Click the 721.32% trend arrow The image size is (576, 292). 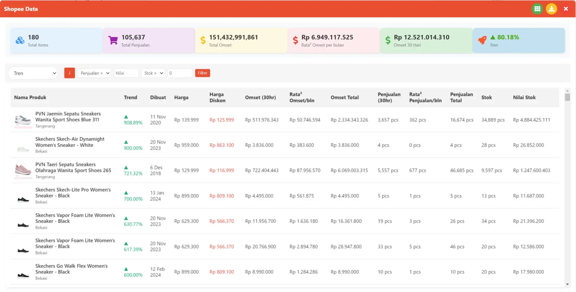click(126, 167)
